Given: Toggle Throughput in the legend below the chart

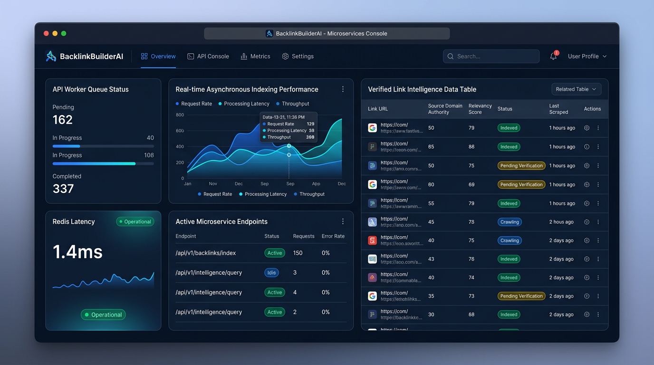Looking at the screenshot, I should click(x=309, y=194).
